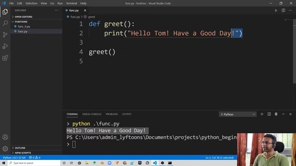Open the Source Control view
Image resolution: width=296 pixels, height=166 pixels.
[5, 35]
